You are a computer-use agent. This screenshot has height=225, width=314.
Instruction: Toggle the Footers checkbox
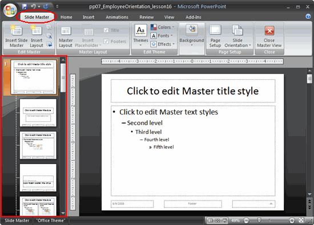point(106,42)
